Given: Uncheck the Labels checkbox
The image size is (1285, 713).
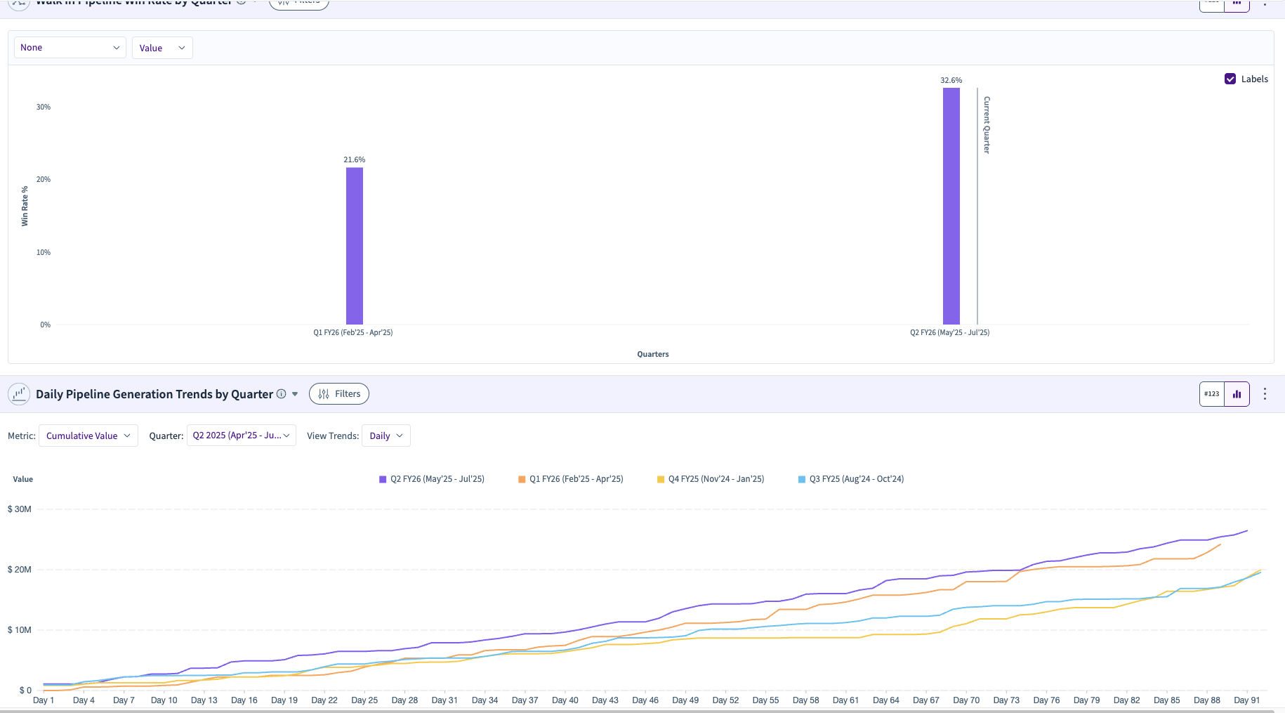Looking at the screenshot, I should pyautogui.click(x=1230, y=79).
